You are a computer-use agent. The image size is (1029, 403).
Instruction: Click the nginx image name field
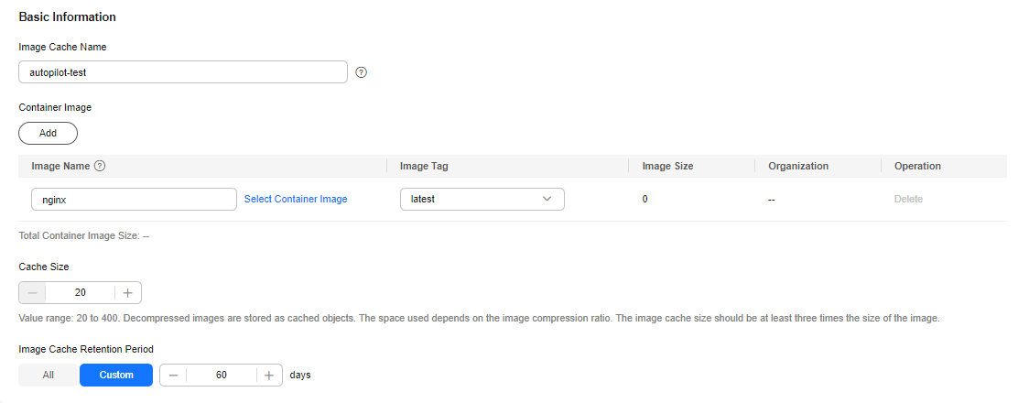click(134, 199)
